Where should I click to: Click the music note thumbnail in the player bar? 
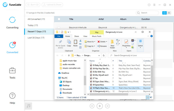click(x=28, y=106)
